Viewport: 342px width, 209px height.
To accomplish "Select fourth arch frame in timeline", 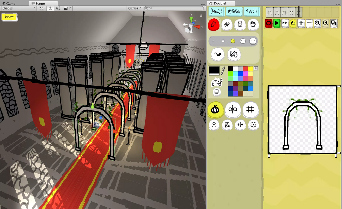I will 291,12.
